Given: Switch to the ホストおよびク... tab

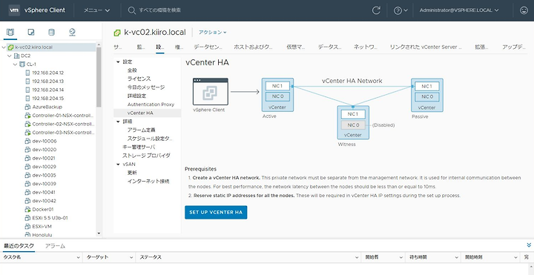Looking at the screenshot, I should 253,47.
